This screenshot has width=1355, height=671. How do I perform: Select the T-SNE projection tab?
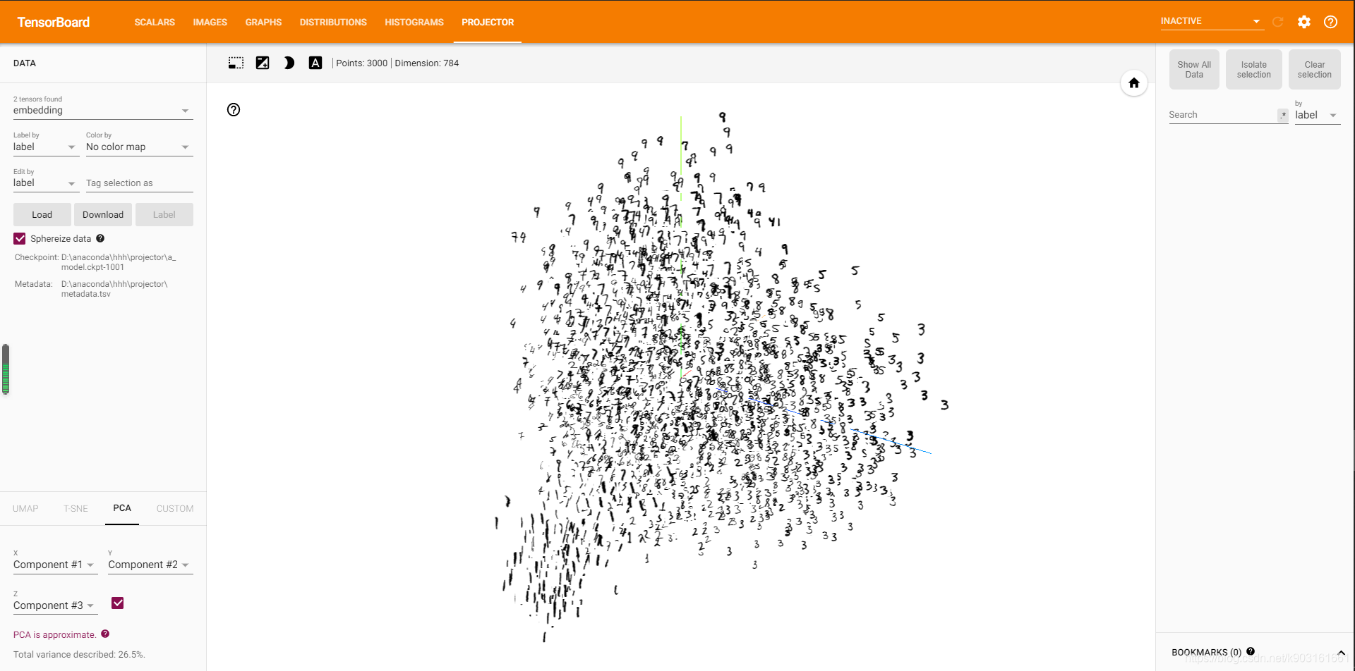click(x=76, y=508)
